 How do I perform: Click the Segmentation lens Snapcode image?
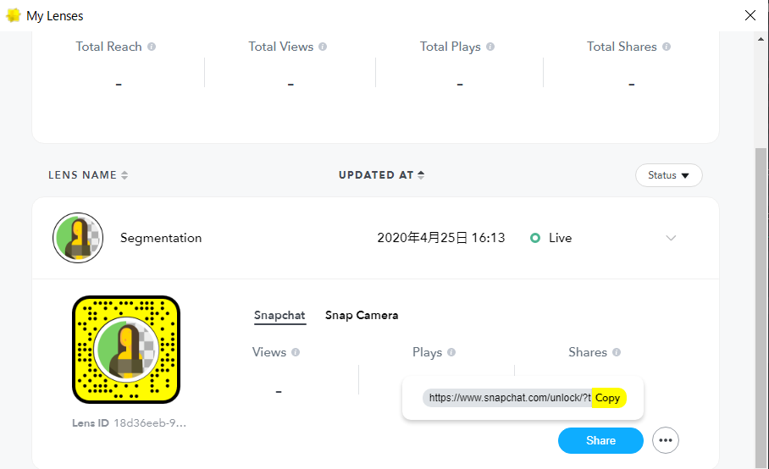(x=126, y=350)
